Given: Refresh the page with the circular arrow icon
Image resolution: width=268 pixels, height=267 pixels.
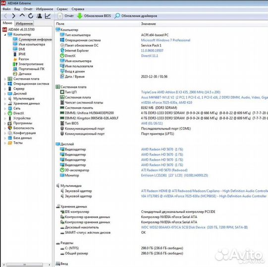Looking at the screenshot, I should click(31, 16).
